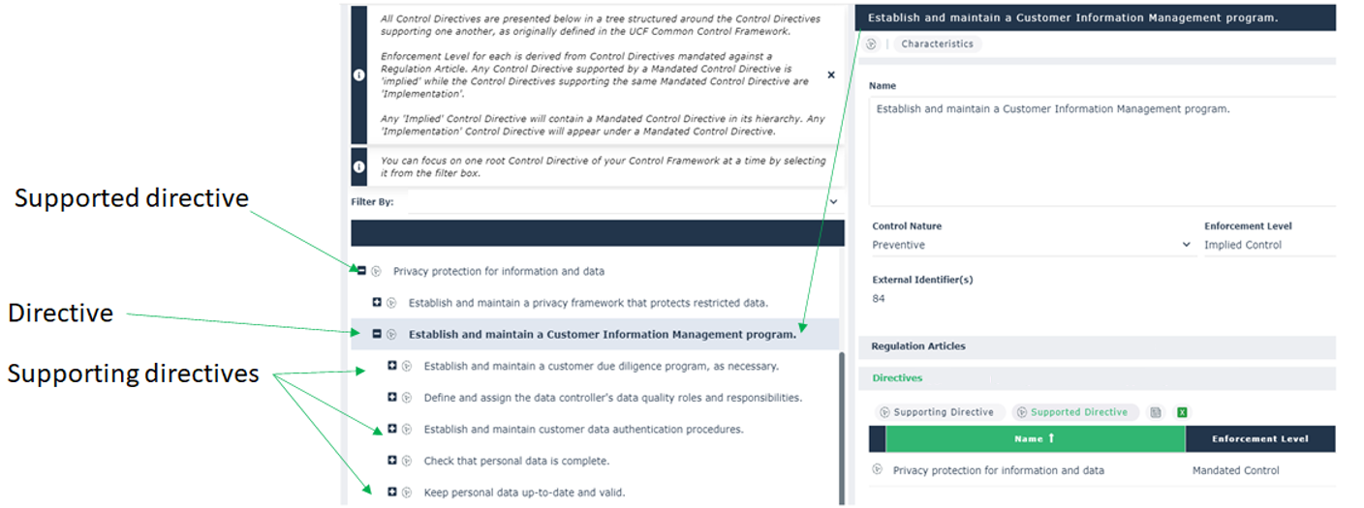
Task: Open the Control Nature dropdown
Action: click(1186, 246)
